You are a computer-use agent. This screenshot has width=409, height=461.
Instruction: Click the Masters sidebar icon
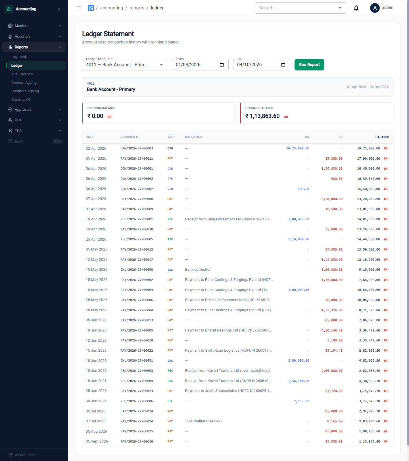click(x=11, y=26)
